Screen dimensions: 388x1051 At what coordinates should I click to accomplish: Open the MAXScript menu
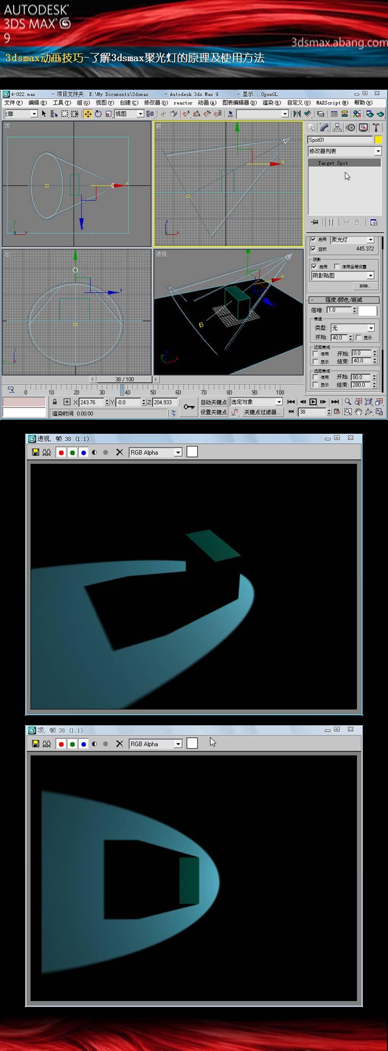(332, 102)
